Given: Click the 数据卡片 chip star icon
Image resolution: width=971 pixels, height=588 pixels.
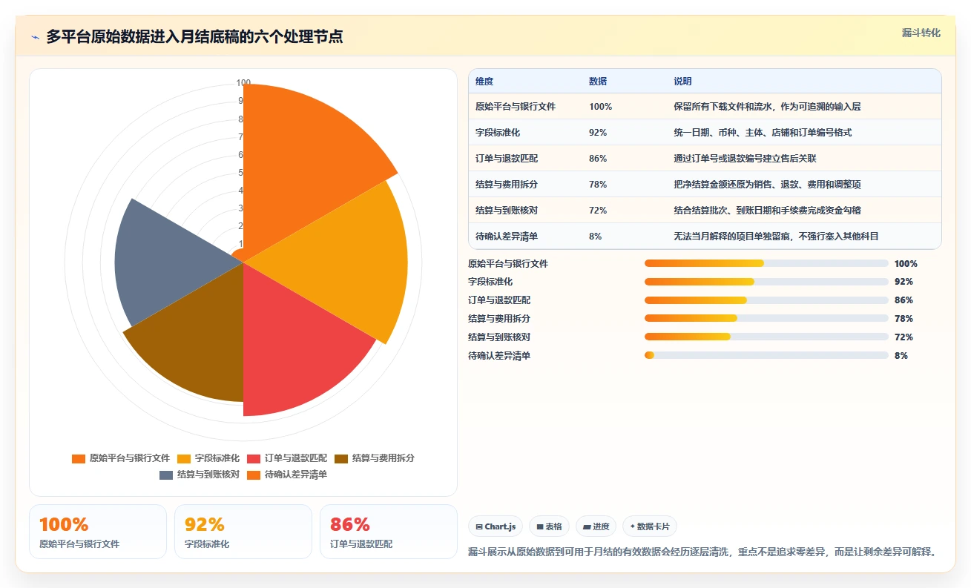Looking at the screenshot, I should [x=632, y=526].
